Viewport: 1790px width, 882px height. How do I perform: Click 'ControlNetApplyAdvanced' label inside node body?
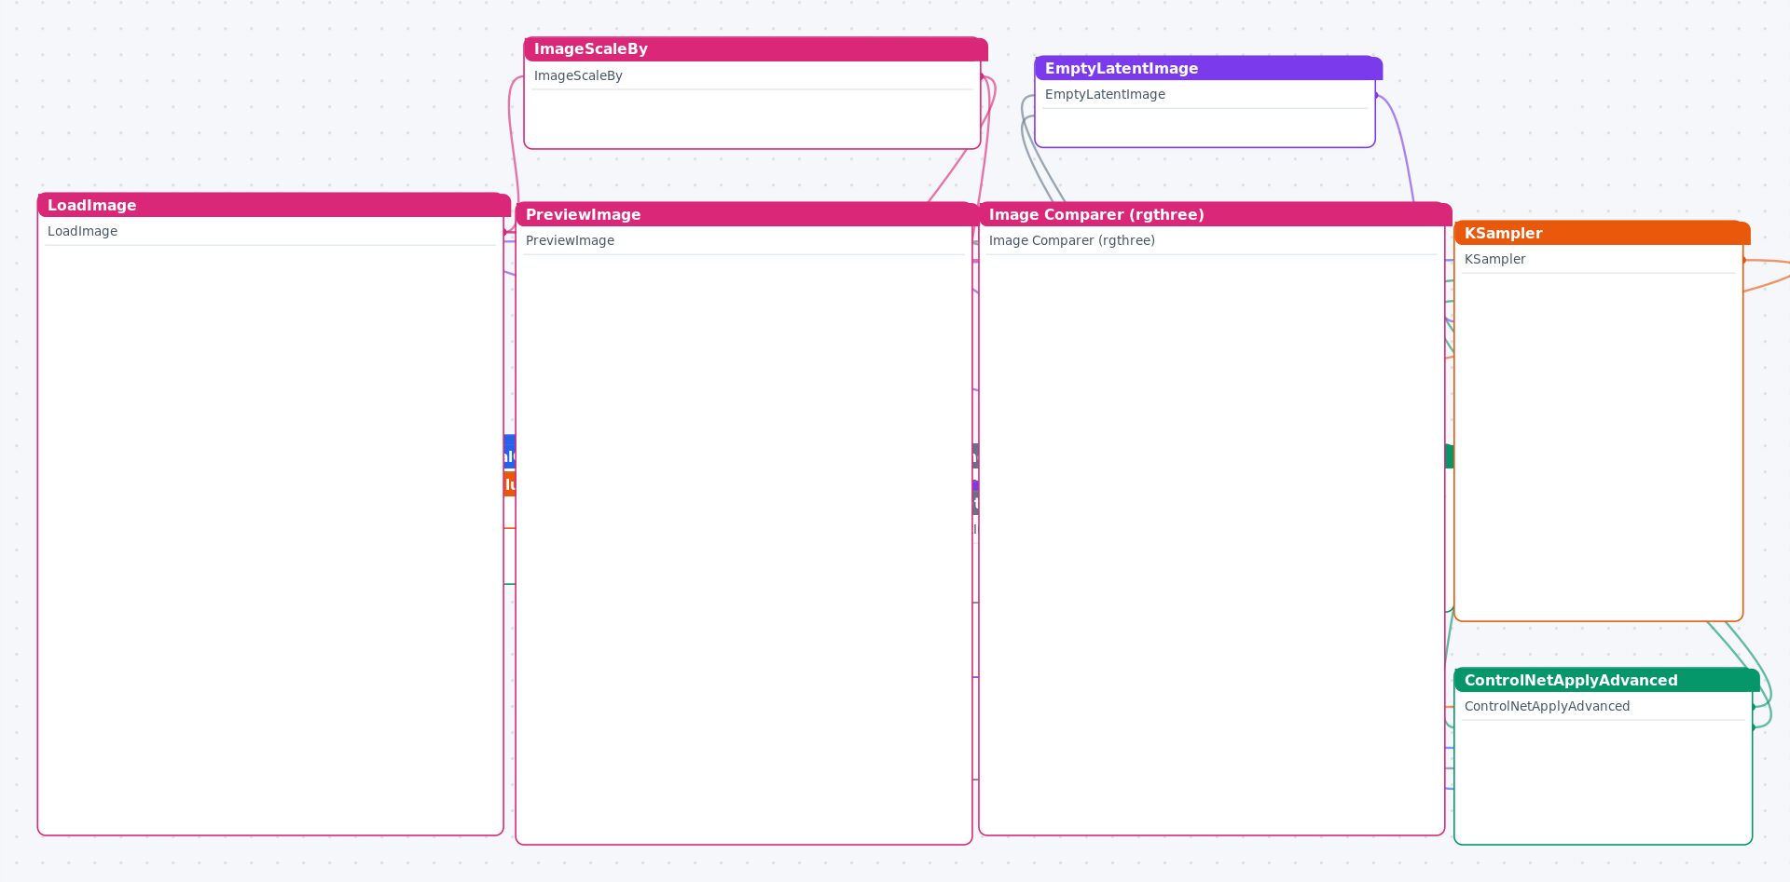click(x=1547, y=706)
